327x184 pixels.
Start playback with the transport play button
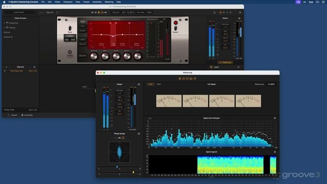point(99,12)
